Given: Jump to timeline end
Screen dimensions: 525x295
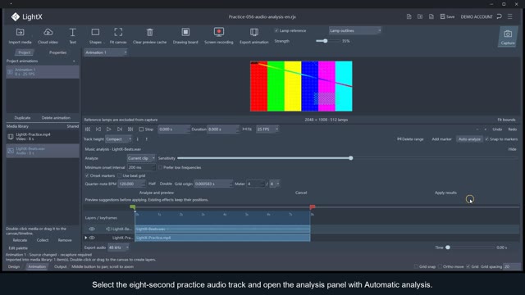Looking at the screenshot, I should point(130,129).
